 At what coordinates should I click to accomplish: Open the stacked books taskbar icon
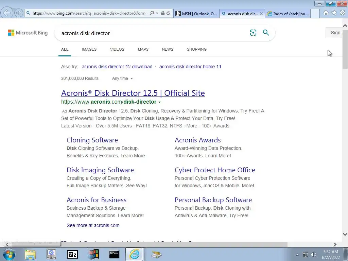[156, 254]
